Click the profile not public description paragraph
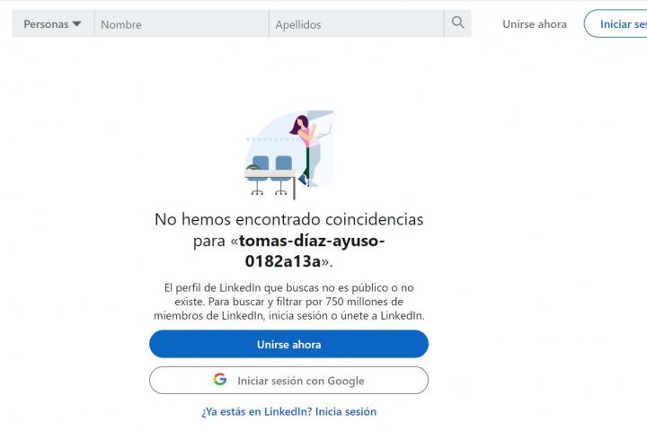 click(288, 302)
